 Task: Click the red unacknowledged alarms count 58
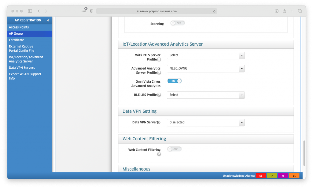pyautogui.click(x=261, y=176)
